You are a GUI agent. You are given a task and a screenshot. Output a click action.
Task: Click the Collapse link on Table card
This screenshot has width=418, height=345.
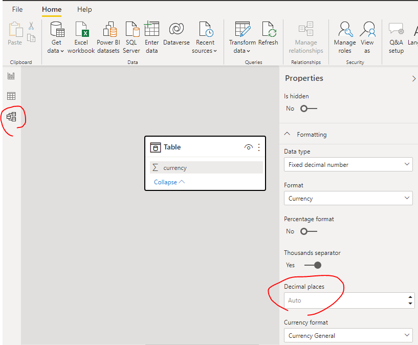[x=169, y=182]
